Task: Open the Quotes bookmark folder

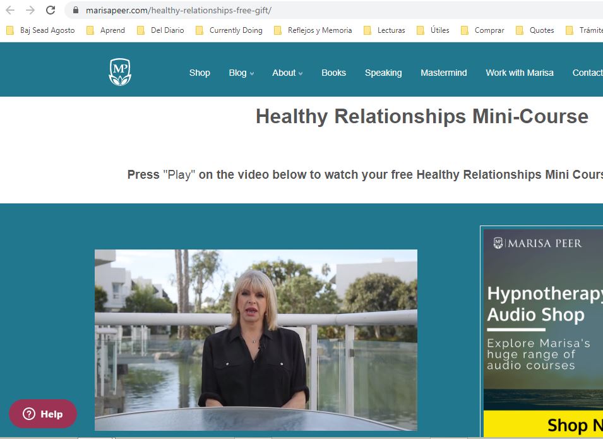Action: [535, 30]
